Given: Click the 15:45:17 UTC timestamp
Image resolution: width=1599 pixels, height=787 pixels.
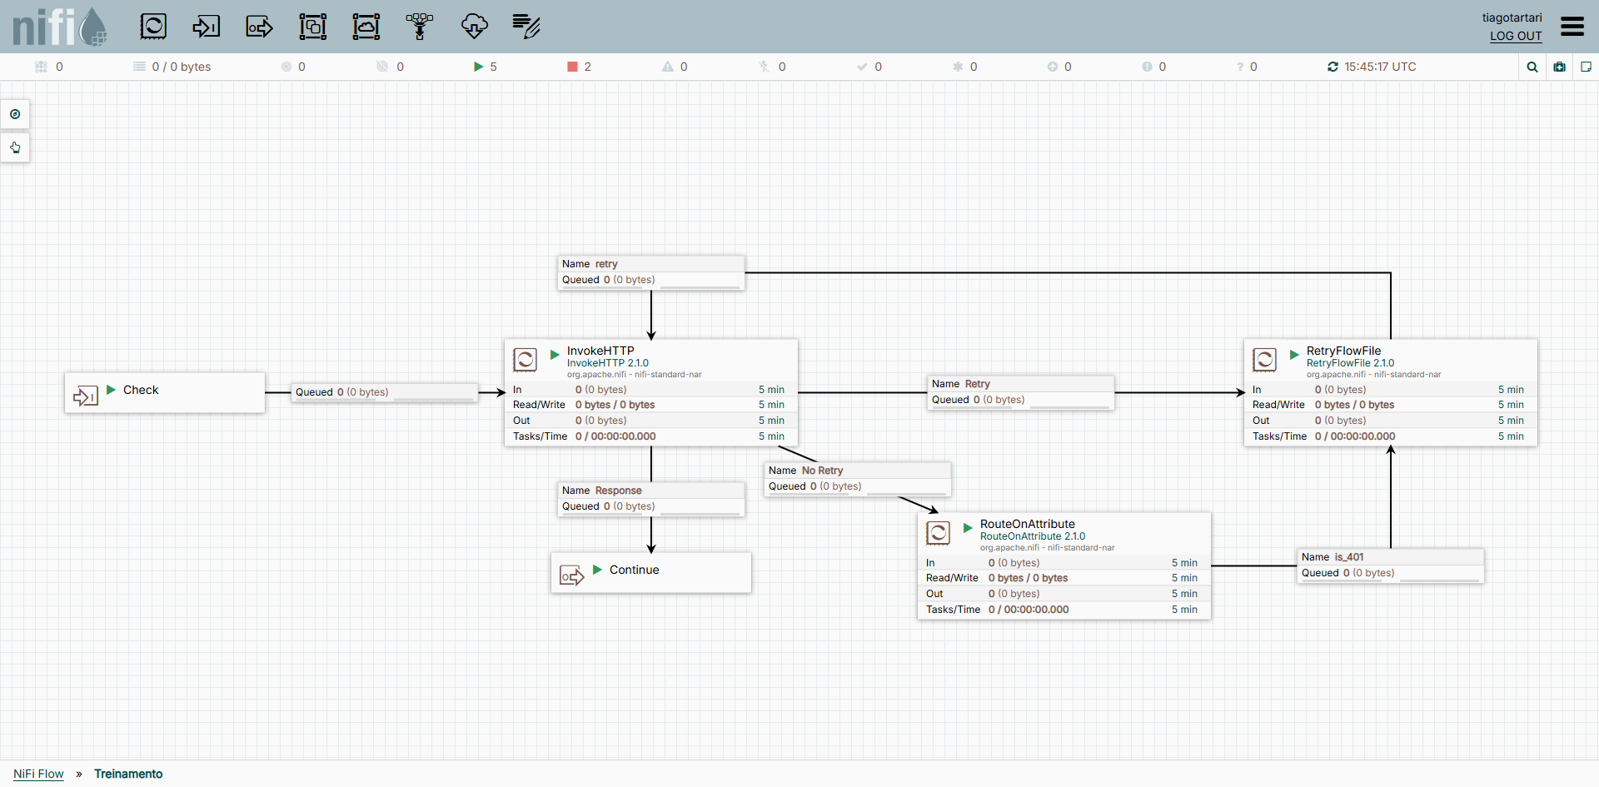Looking at the screenshot, I should 1380,67.
